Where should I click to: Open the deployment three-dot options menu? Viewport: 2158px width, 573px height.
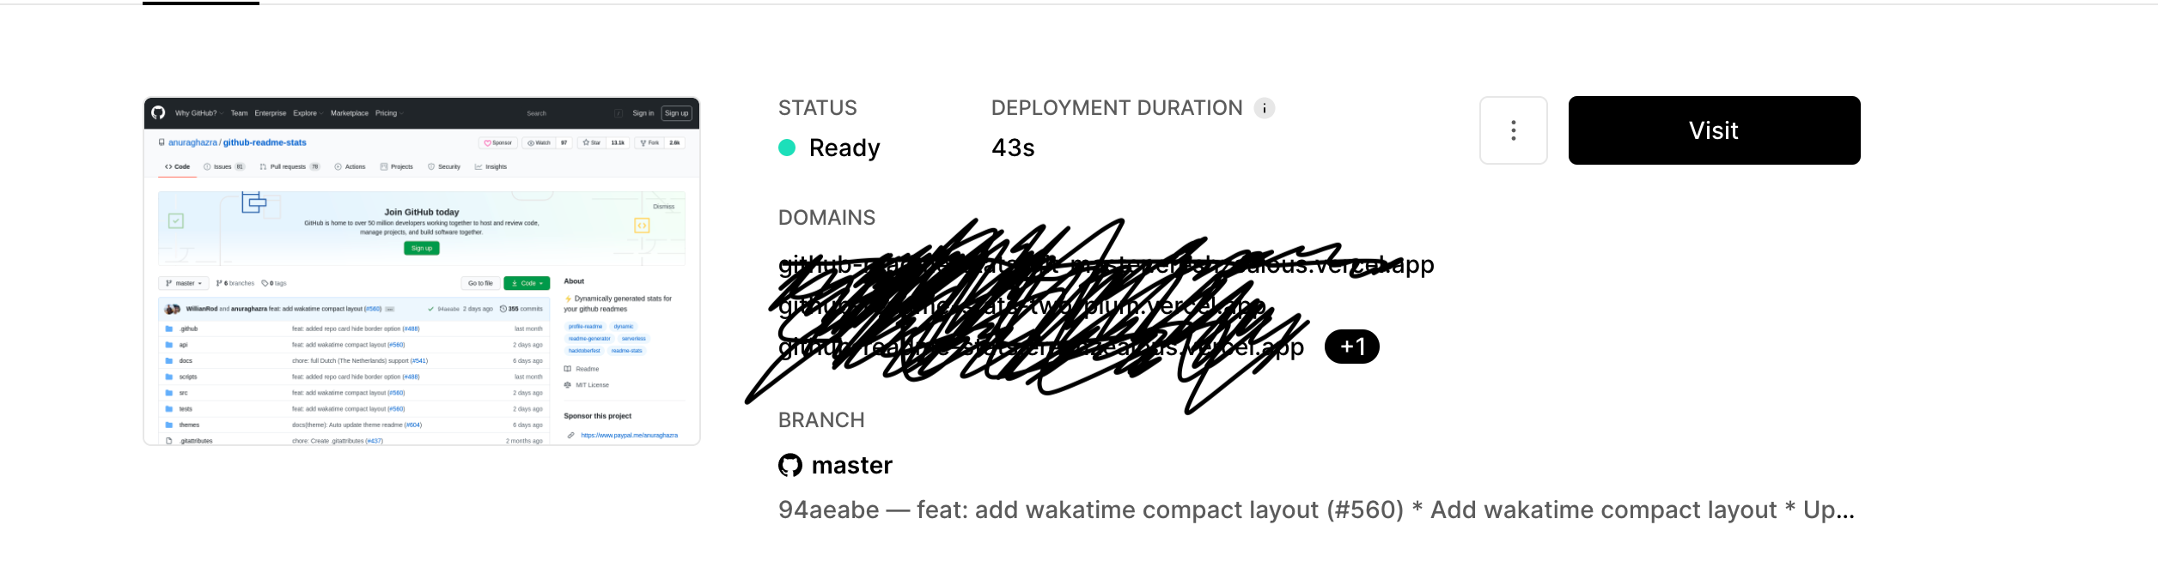click(x=1513, y=130)
